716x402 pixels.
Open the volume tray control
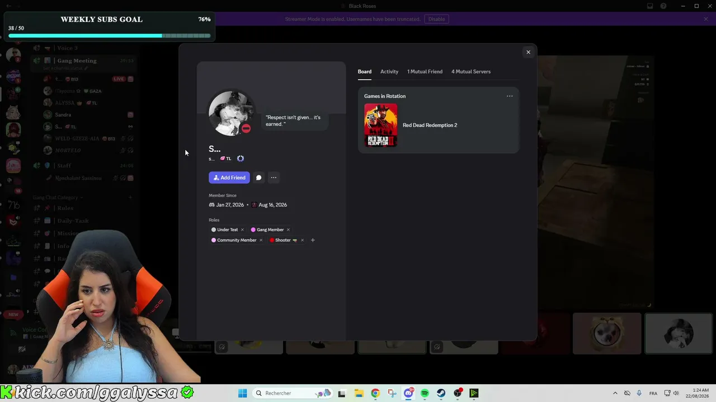tap(676, 393)
